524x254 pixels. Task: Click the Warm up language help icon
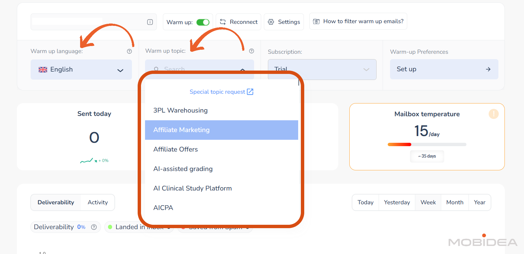pos(129,51)
